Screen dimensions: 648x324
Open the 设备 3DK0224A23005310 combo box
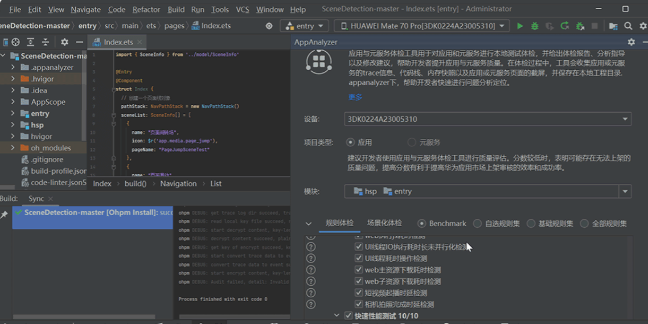(x=487, y=120)
